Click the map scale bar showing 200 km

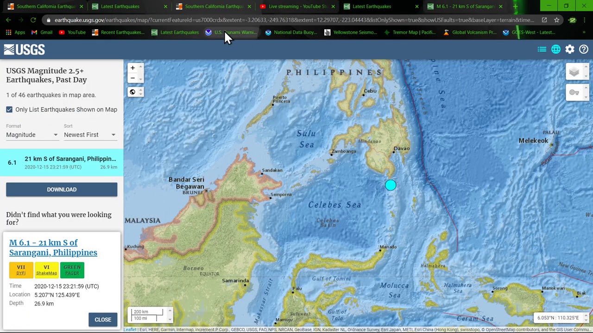point(147,312)
